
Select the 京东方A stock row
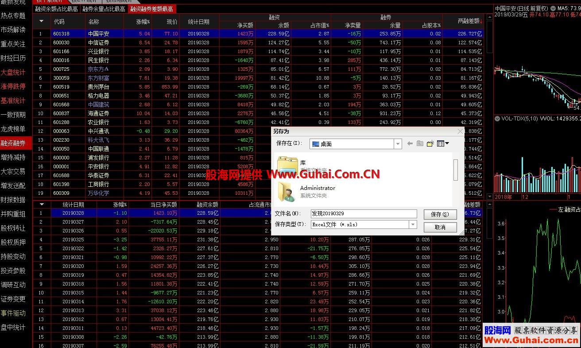[x=259, y=69]
